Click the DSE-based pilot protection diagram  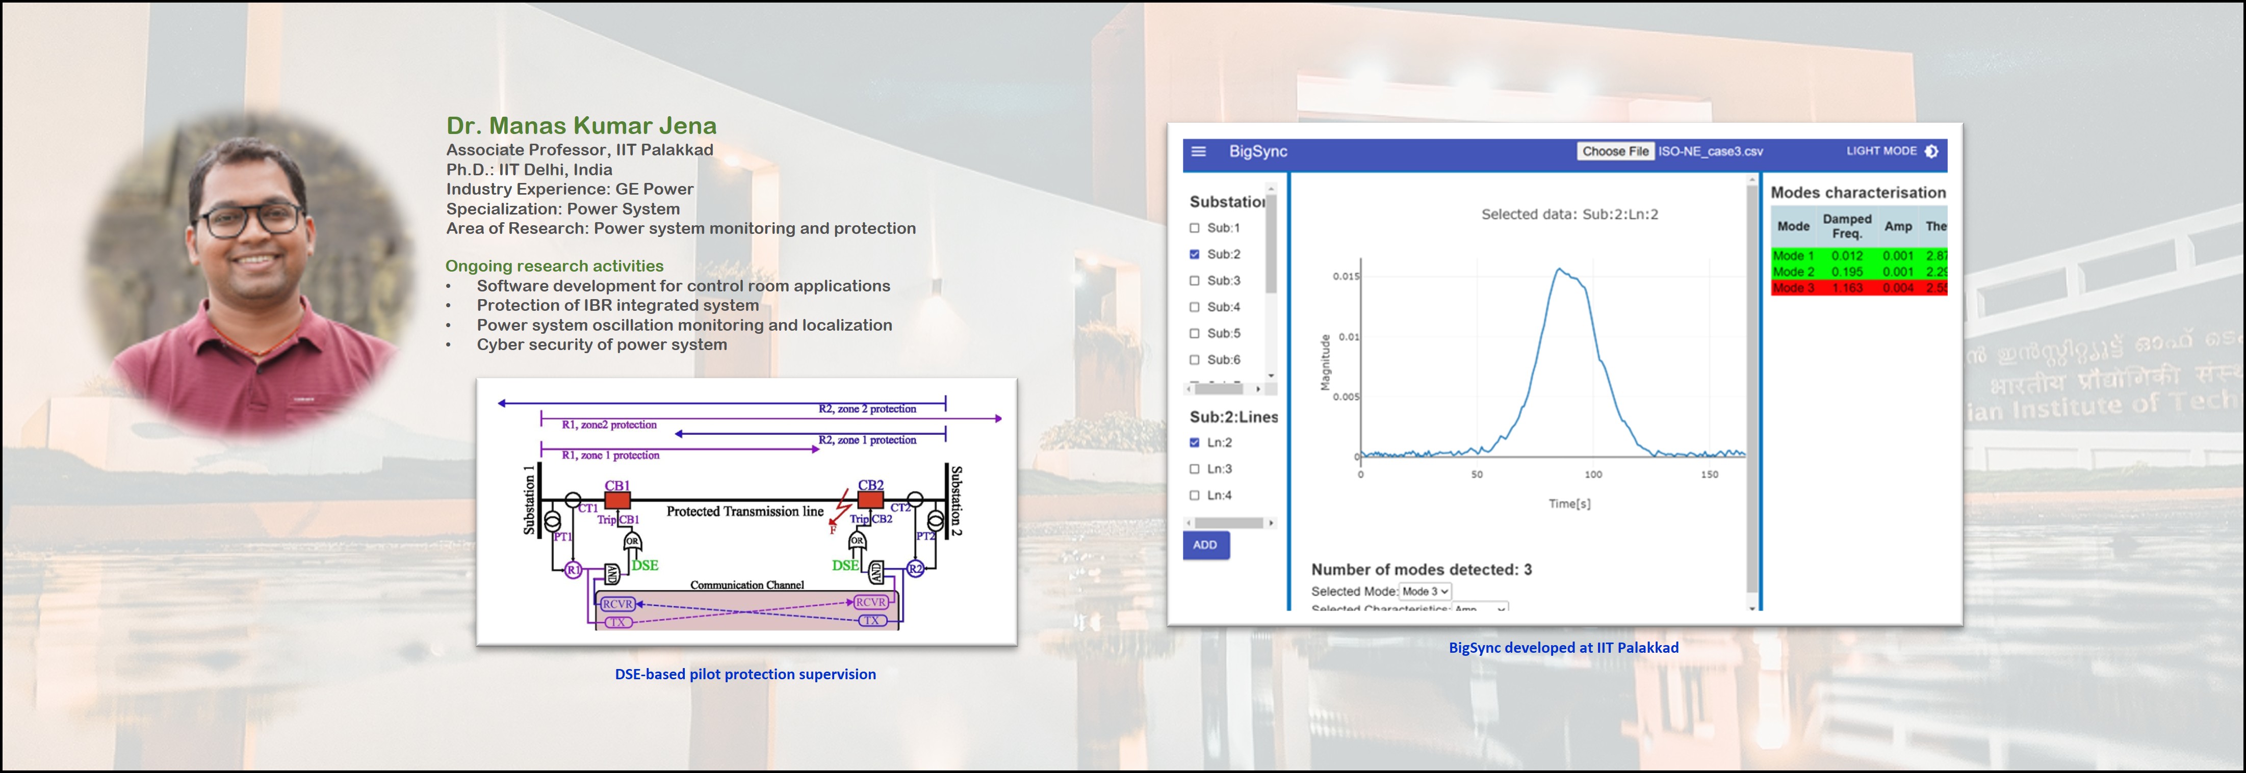(746, 512)
